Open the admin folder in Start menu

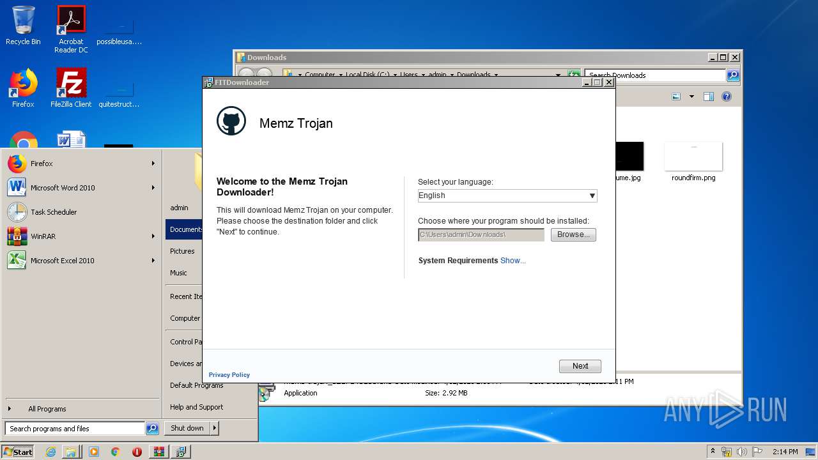click(179, 208)
